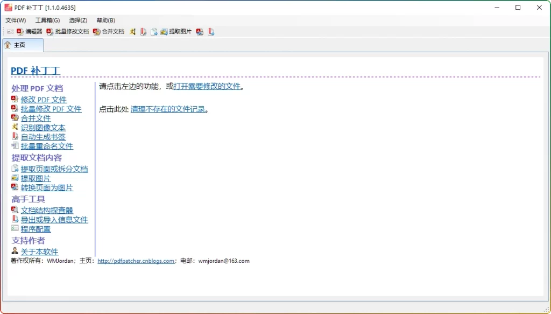
Task: Switch to the 主页 tab
Action: click(22, 45)
